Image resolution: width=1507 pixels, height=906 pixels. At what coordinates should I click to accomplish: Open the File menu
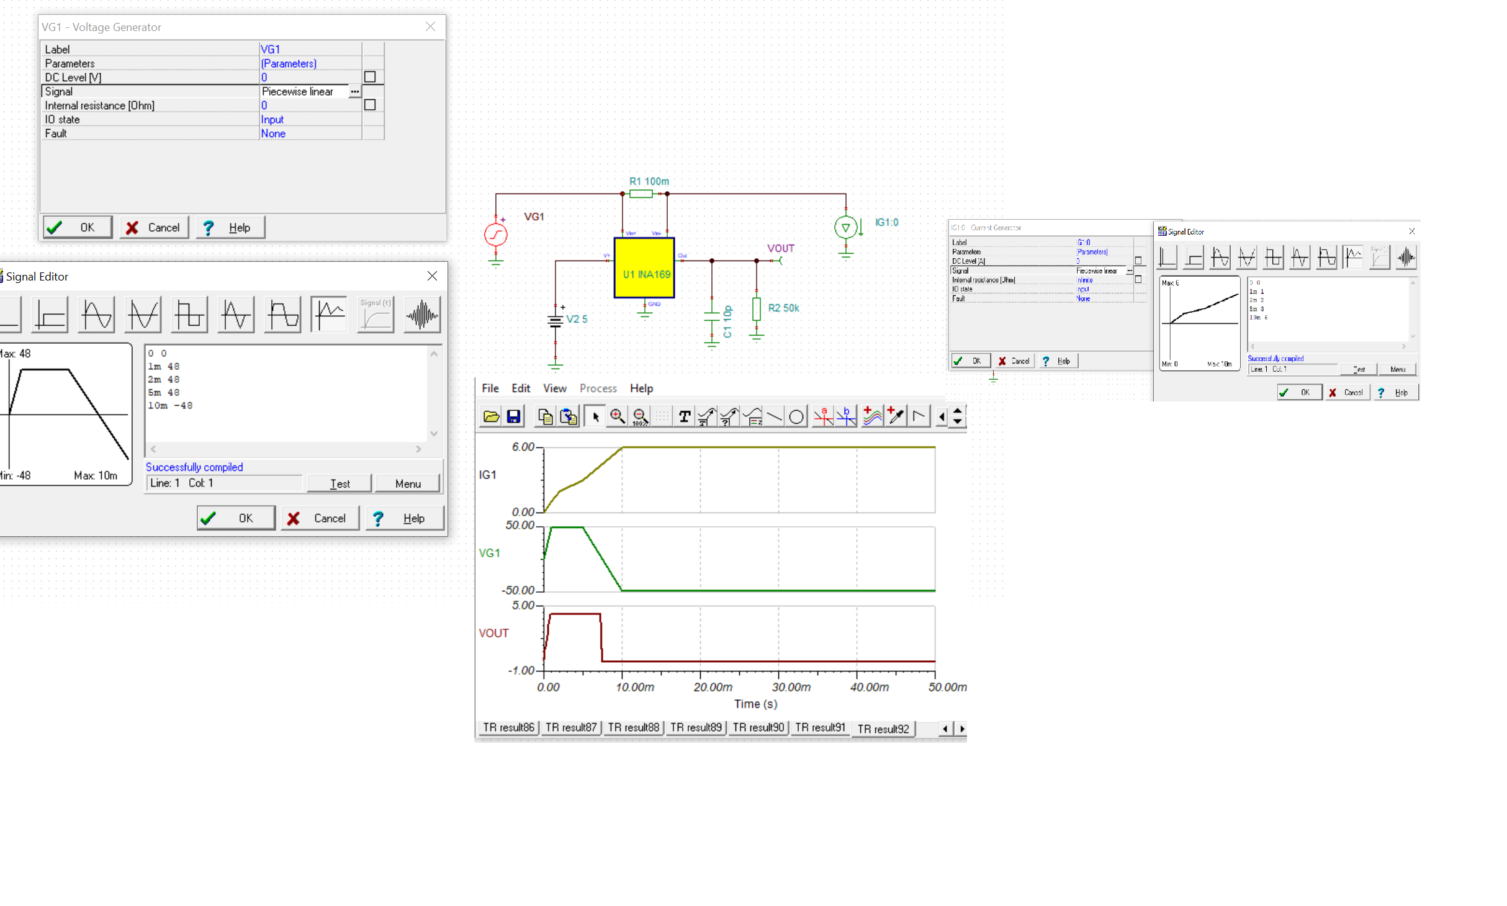[x=490, y=388]
